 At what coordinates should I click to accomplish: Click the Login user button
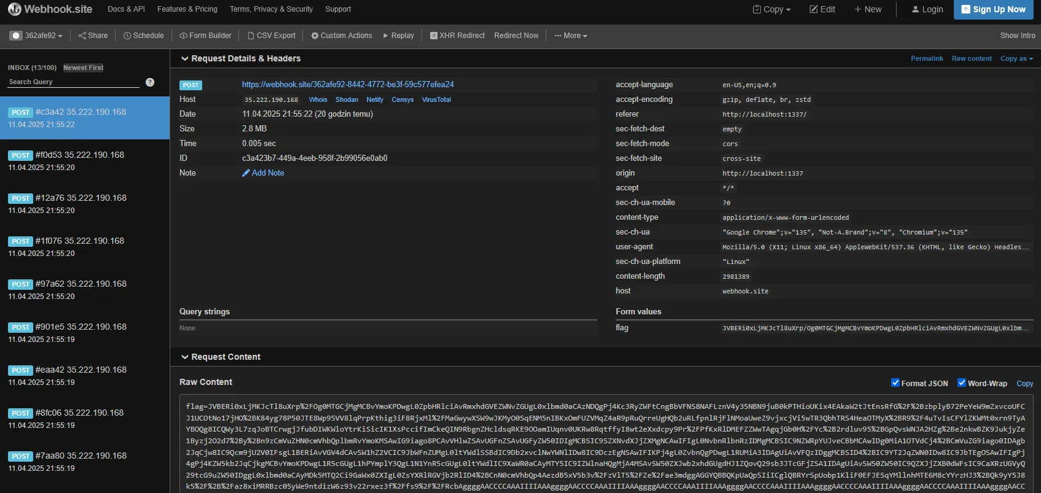pyautogui.click(x=927, y=9)
